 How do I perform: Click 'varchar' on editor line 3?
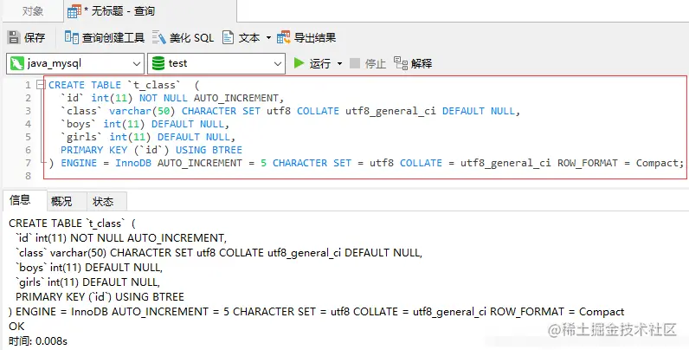coord(130,111)
